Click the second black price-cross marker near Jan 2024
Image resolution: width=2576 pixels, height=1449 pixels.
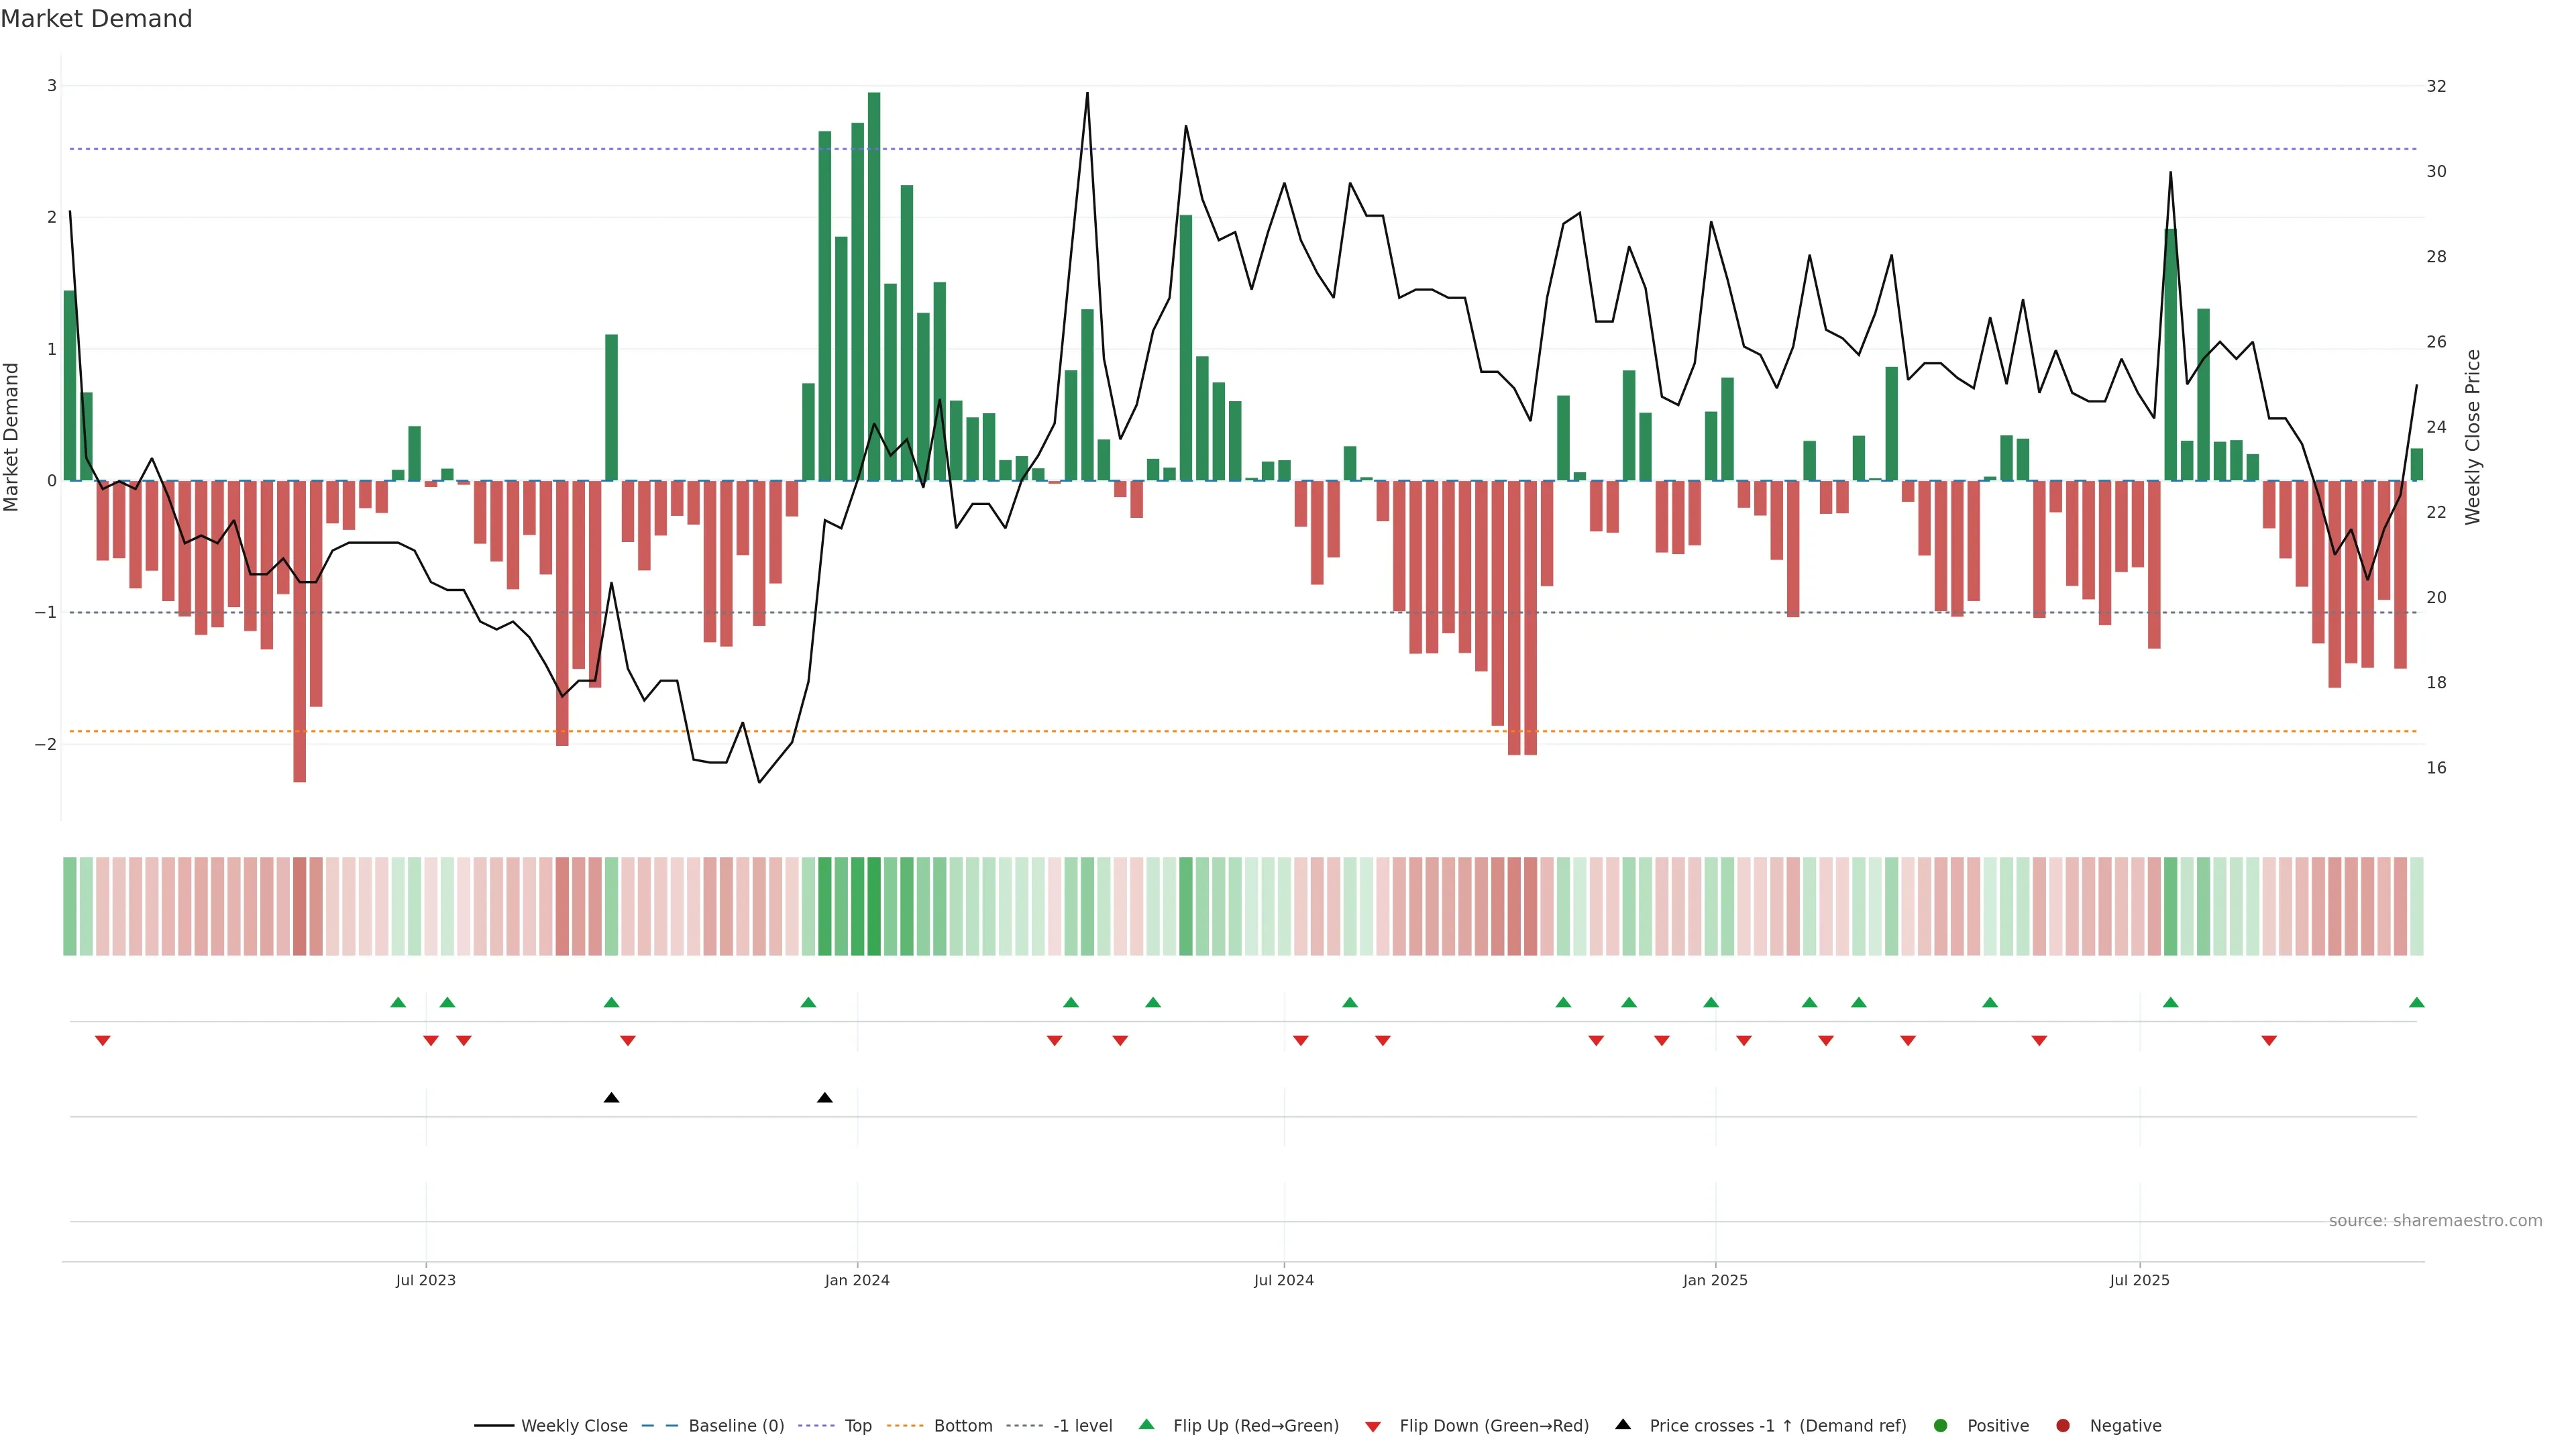(x=824, y=1098)
